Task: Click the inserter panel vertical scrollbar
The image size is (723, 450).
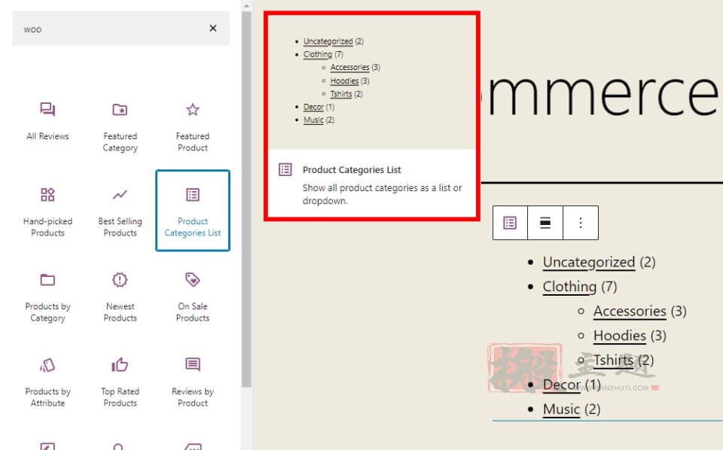Action: point(246,199)
